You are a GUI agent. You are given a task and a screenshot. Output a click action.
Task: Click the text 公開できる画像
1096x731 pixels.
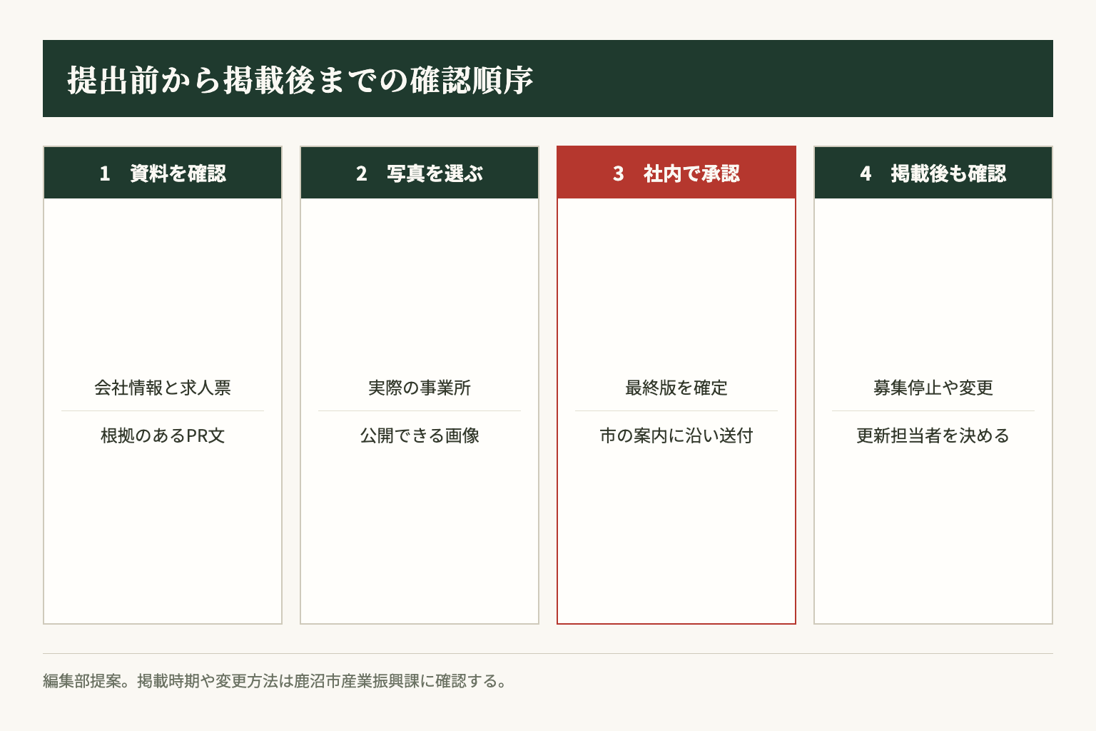click(420, 435)
